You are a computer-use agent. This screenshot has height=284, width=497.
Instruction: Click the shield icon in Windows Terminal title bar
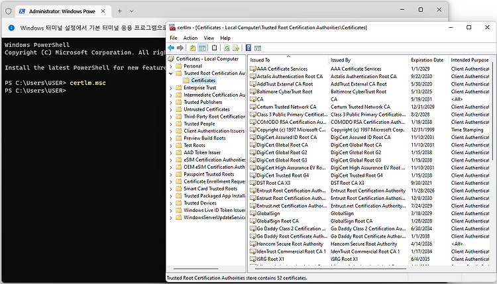pyautogui.click(x=9, y=11)
